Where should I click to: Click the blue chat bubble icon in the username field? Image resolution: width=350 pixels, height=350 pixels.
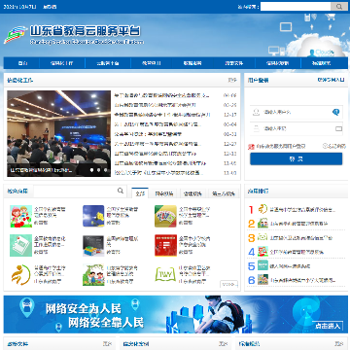tap(336, 112)
